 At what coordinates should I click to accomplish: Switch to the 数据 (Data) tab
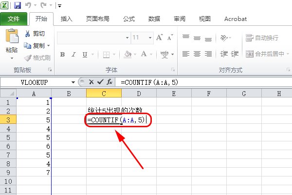[154, 19]
